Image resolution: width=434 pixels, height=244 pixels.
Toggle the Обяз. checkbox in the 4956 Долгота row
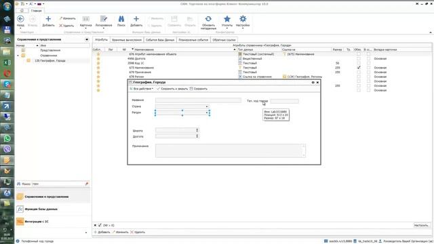[x=359, y=59]
